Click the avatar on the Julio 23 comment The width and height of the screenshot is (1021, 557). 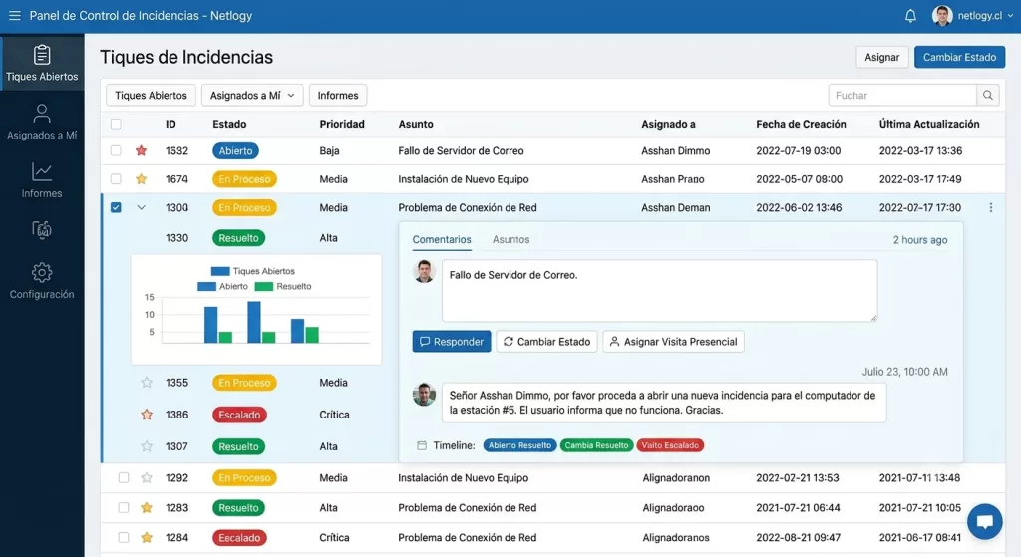pos(425,395)
